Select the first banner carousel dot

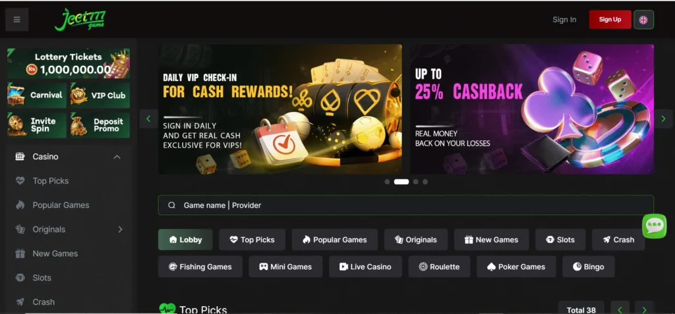[387, 182]
